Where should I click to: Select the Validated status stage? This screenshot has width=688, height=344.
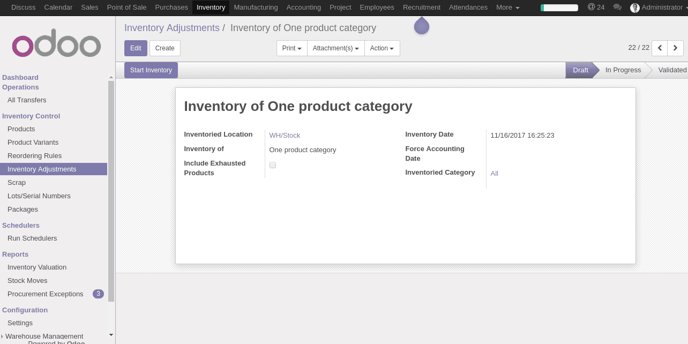coord(672,70)
